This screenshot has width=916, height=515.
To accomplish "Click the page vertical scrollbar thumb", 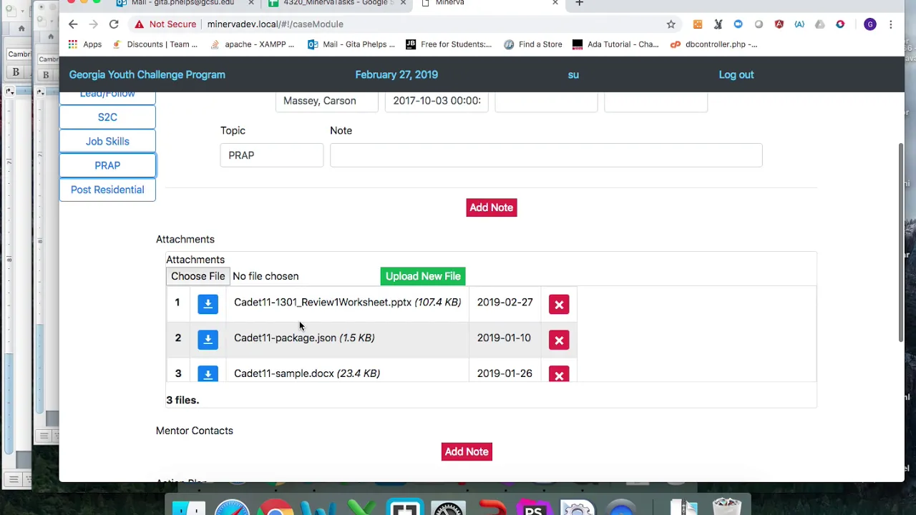I will 901,242.
